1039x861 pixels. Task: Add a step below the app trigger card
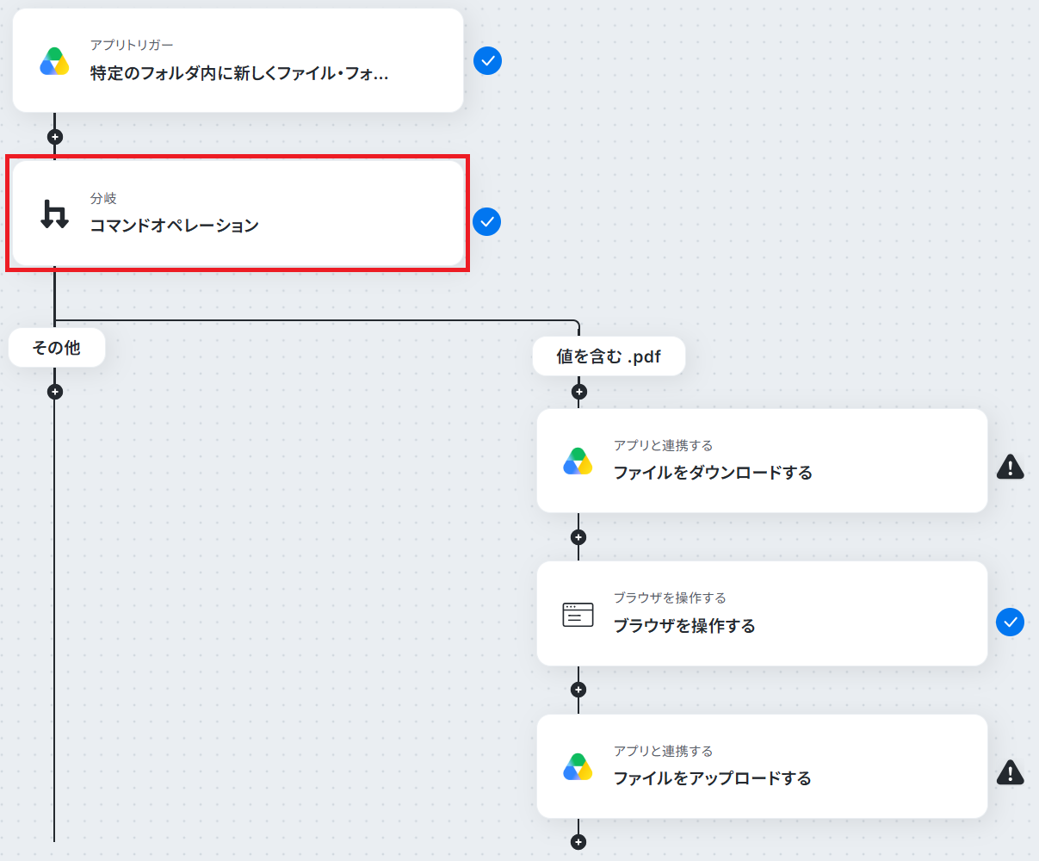click(x=55, y=136)
